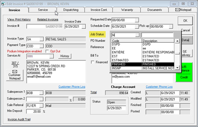Click the OK button
198x127 pixels.
185,21
